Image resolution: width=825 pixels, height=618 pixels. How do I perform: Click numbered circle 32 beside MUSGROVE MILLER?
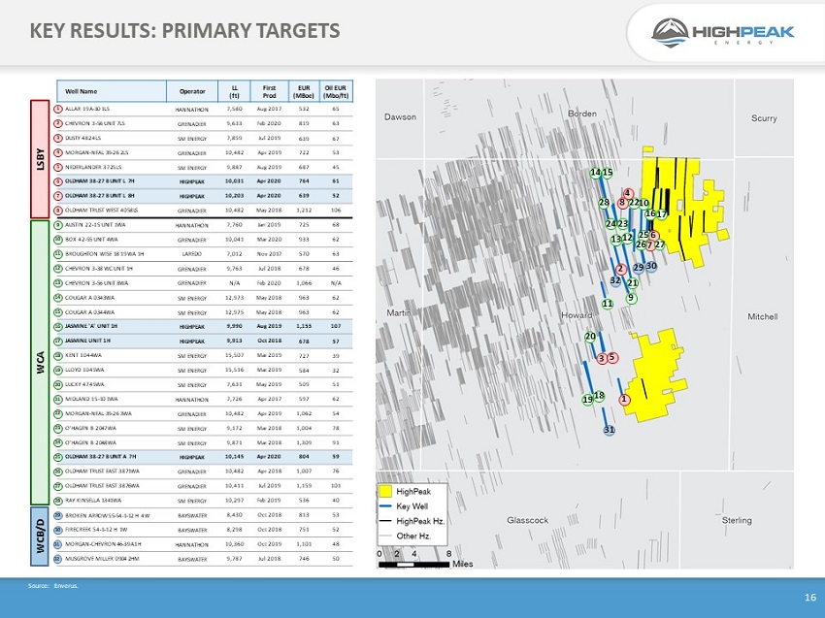click(x=58, y=559)
